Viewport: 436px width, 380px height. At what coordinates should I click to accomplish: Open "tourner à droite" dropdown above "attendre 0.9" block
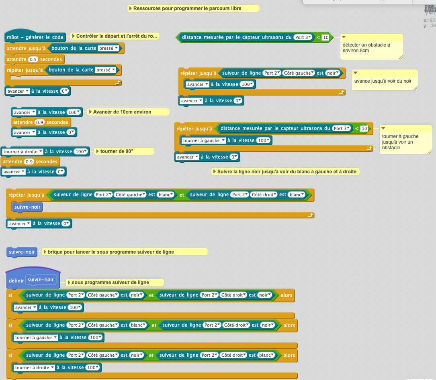[22, 152]
